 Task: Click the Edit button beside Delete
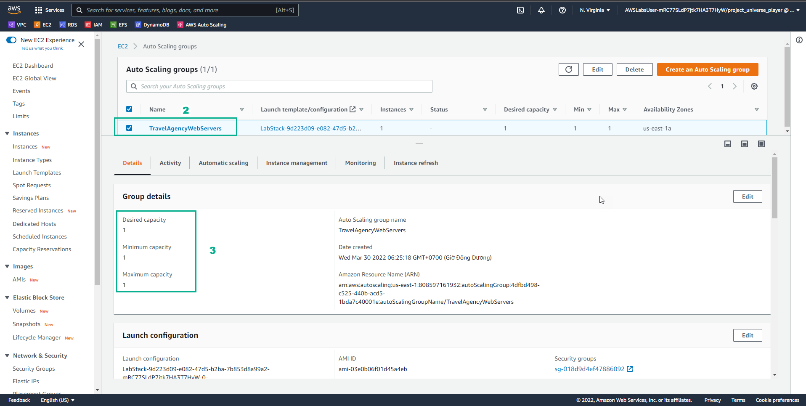coord(597,69)
